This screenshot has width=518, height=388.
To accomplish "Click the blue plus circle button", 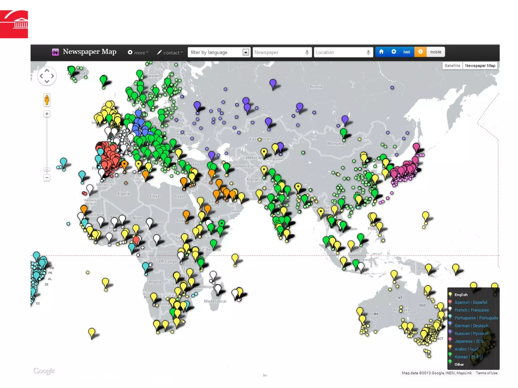I will click(394, 52).
